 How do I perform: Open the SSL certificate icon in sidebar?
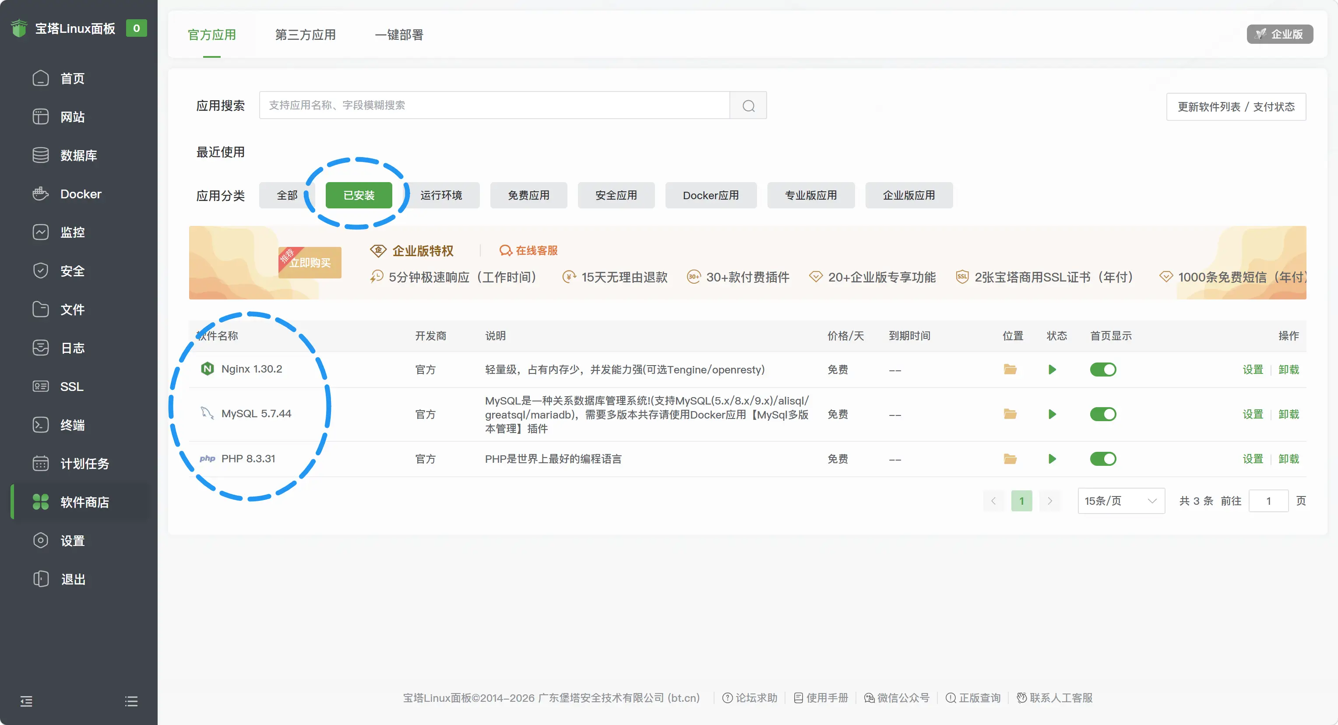pyautogui.click(x=41, y=387)
